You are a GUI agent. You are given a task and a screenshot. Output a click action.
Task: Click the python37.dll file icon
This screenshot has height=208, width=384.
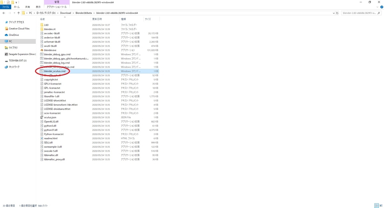coord(42,130)
